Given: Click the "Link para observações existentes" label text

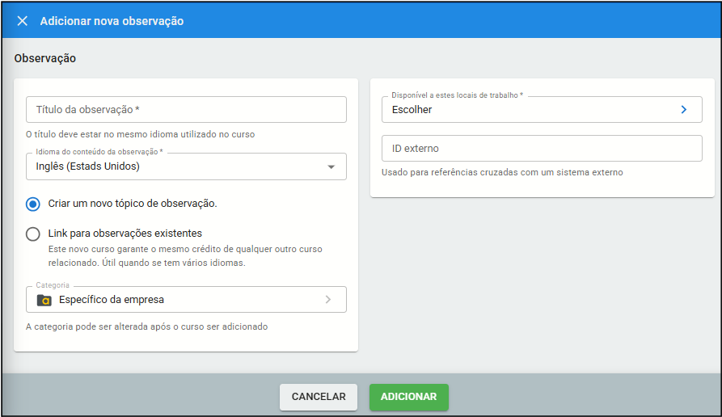Looking at the screenshot, I should pos(125,234).
